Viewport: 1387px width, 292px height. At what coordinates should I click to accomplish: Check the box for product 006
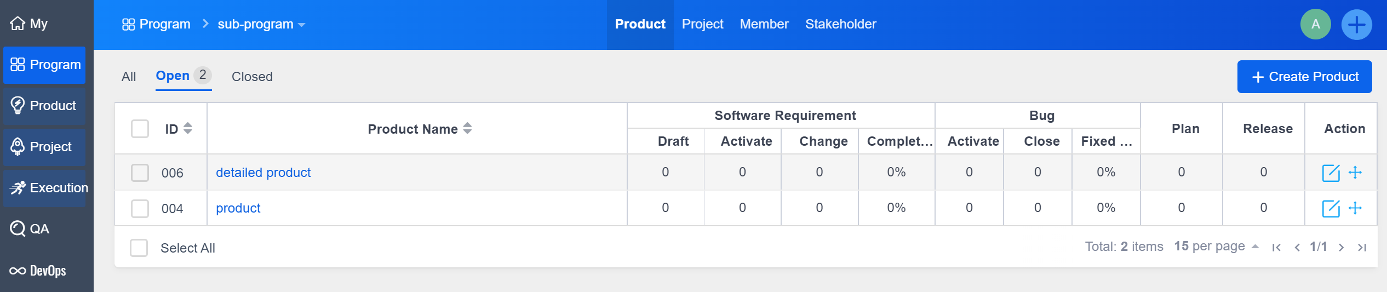coord(140,173)
